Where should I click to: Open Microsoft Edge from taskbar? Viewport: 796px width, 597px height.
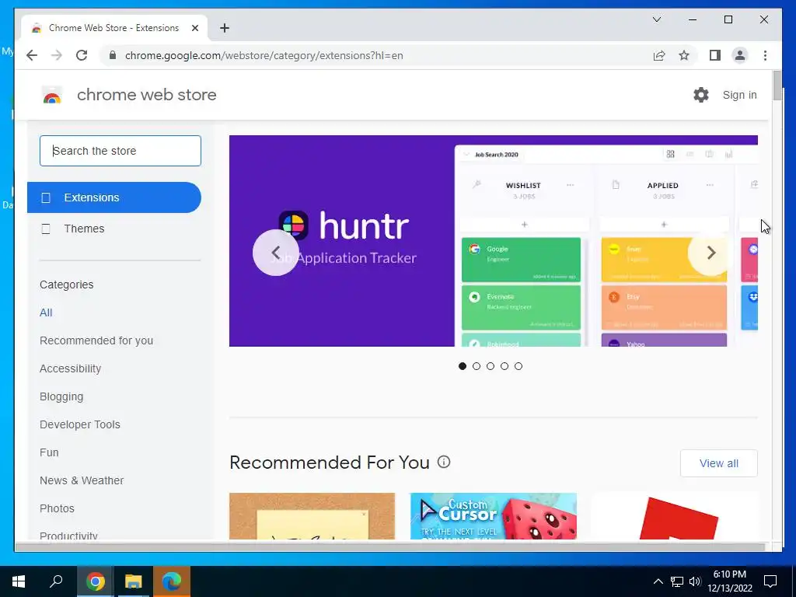tap(172, 581)
